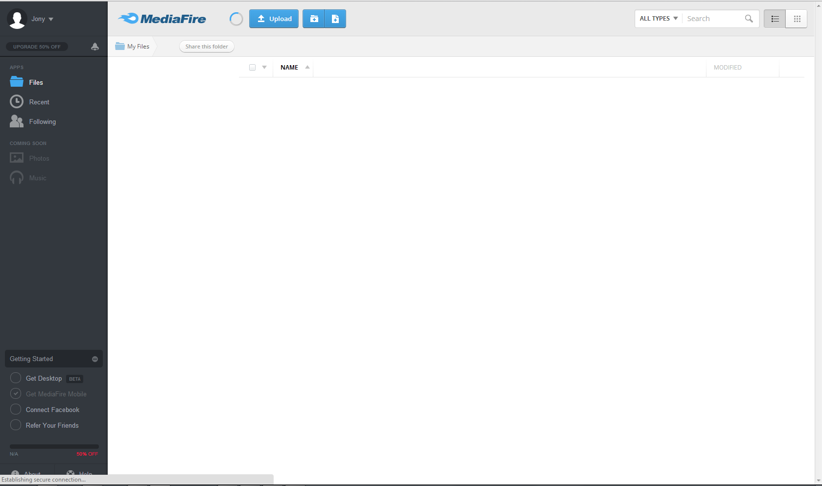Image resolution: width=822 pixels, height=486 pixels.
Task: Toggle the Refer Your Friends circle checkbox
Action: (x=16, y=425)
